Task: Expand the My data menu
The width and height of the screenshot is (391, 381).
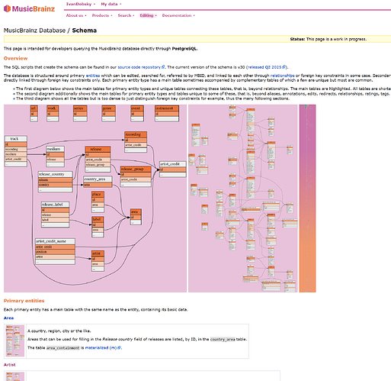Action: [x=111, y=4]
